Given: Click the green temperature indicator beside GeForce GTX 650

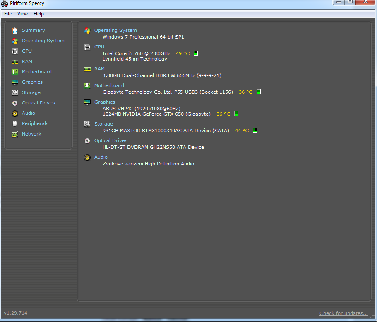Looking at the screenshot, I should click(x=236, y=114).
